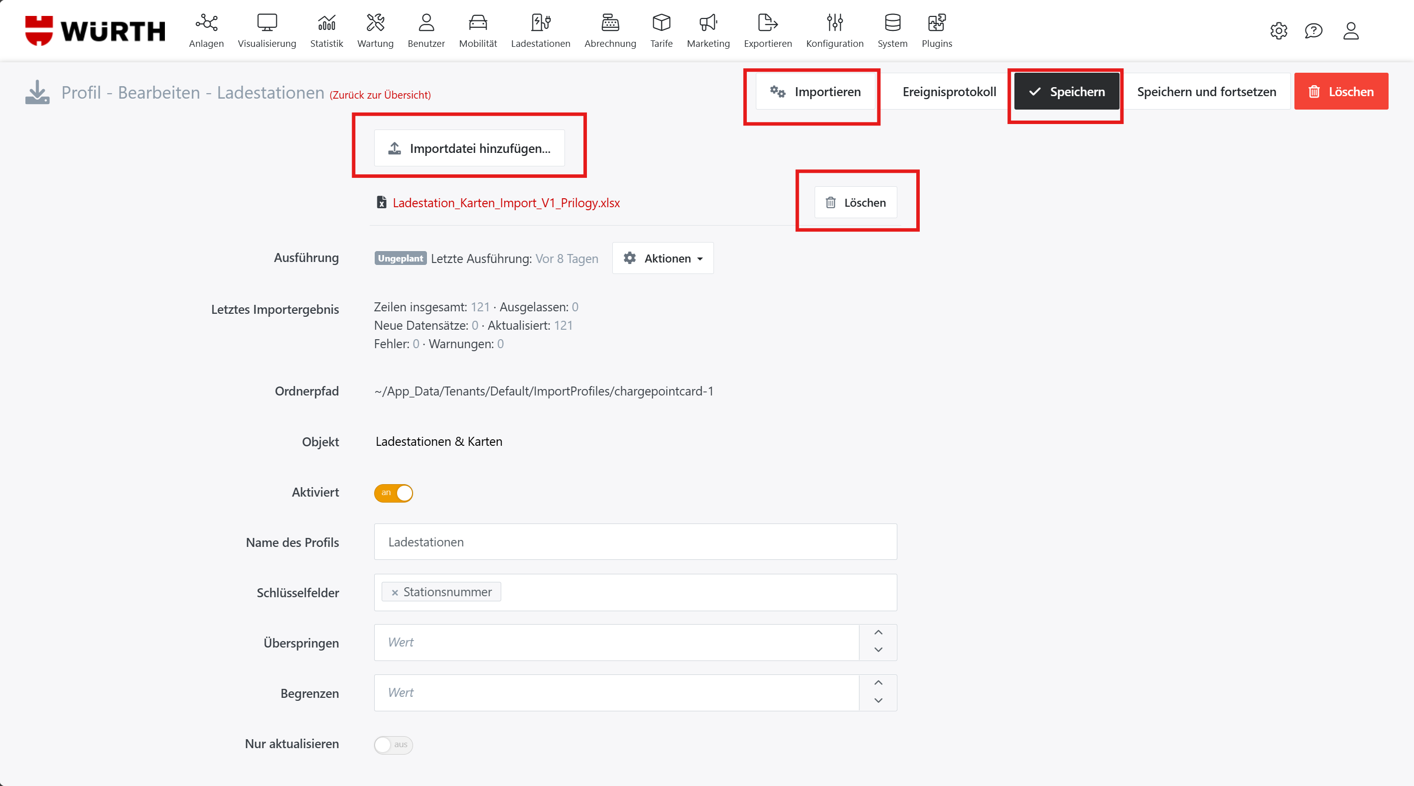Click the Wartung tools icon

pyautogui.click(x=375, y=23)
